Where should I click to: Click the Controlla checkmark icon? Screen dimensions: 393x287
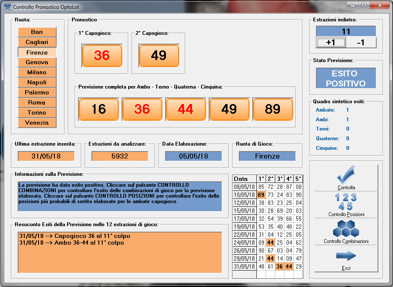click(x=346, y=175)
